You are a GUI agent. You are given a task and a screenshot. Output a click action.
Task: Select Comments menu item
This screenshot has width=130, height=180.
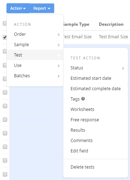click(96, 141)
